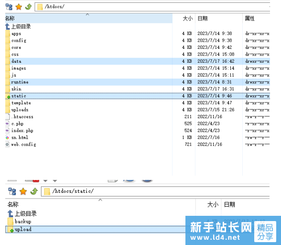Viewport: 281px width, 245px height.
Task: Sort top pane by 名称 column header
Action: (89, 18)
